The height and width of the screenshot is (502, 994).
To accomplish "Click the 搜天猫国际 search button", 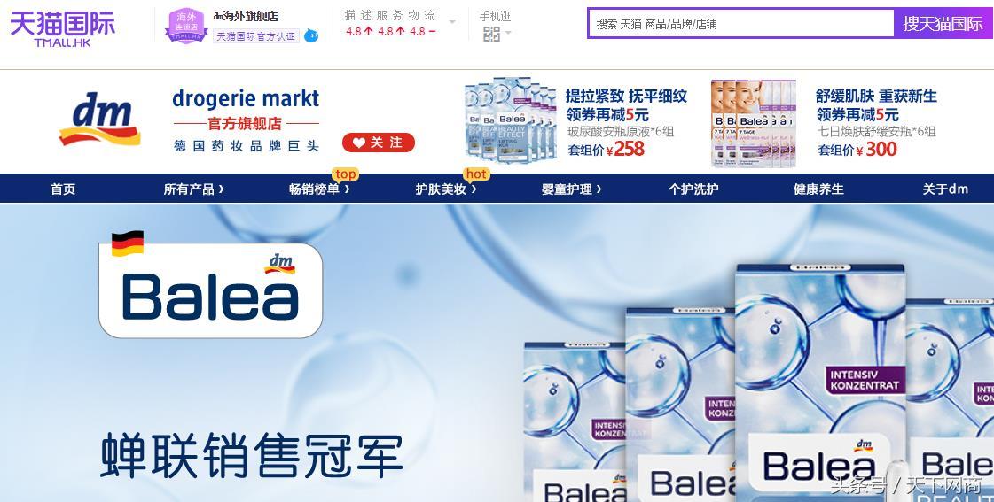I will [x=943, y=24].
